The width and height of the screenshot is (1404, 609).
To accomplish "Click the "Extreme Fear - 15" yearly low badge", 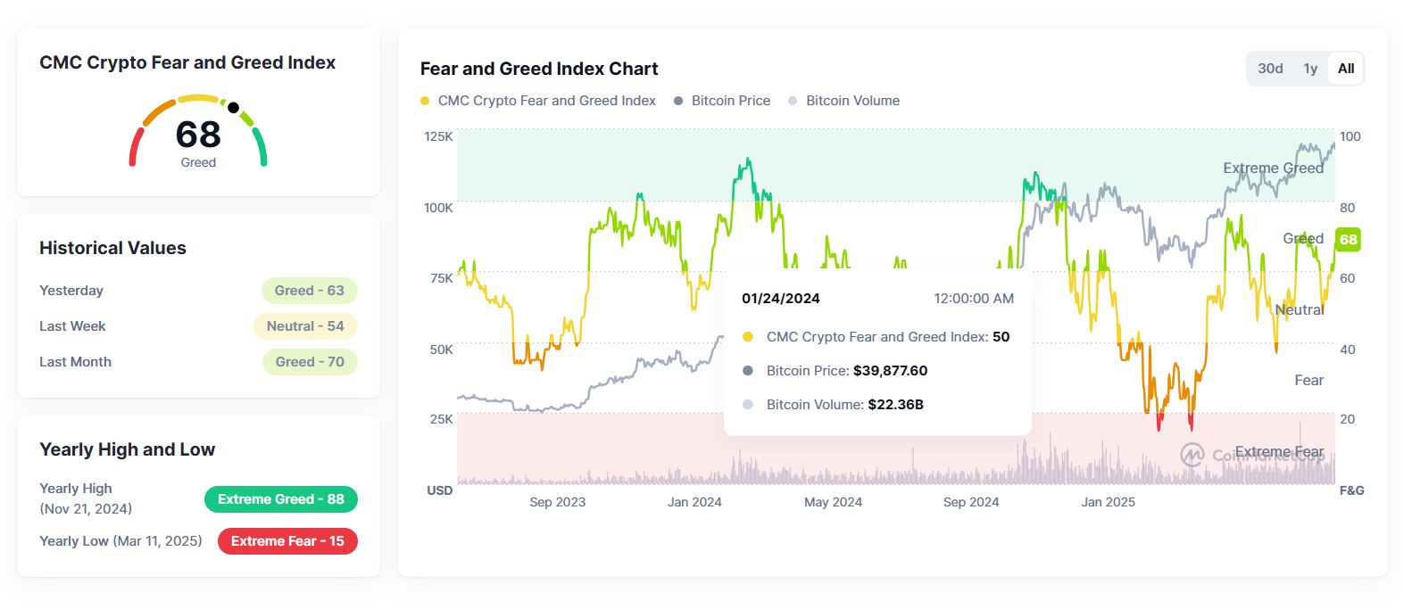I will [x=287, y=541].
